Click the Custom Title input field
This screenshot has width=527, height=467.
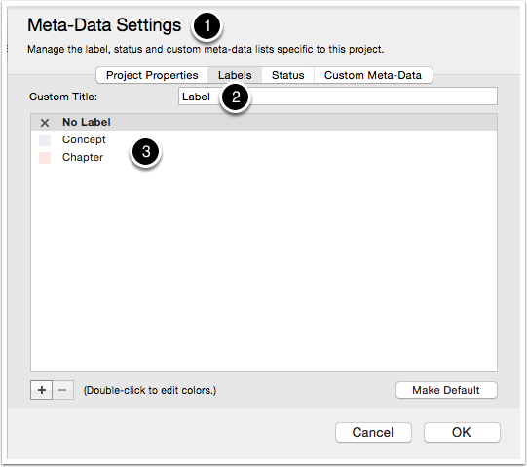(x=338, y=97)
